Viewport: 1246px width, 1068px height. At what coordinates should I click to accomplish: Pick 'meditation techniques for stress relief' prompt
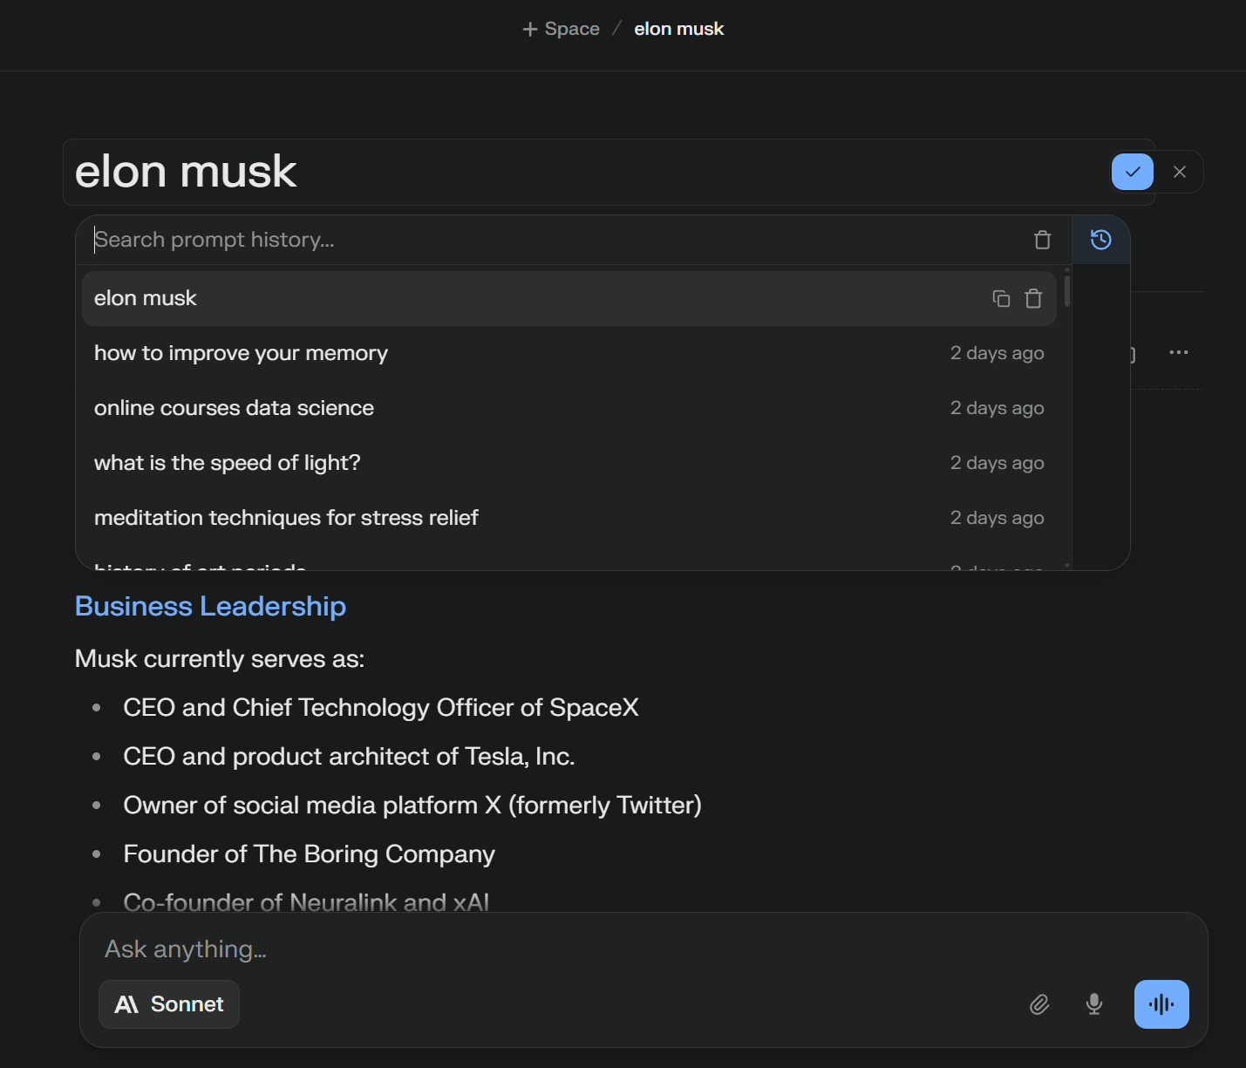click(286, 518)
